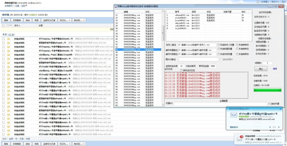
Task: Tick the select-all checkbox in inbox header
Action: click(3, 25)
